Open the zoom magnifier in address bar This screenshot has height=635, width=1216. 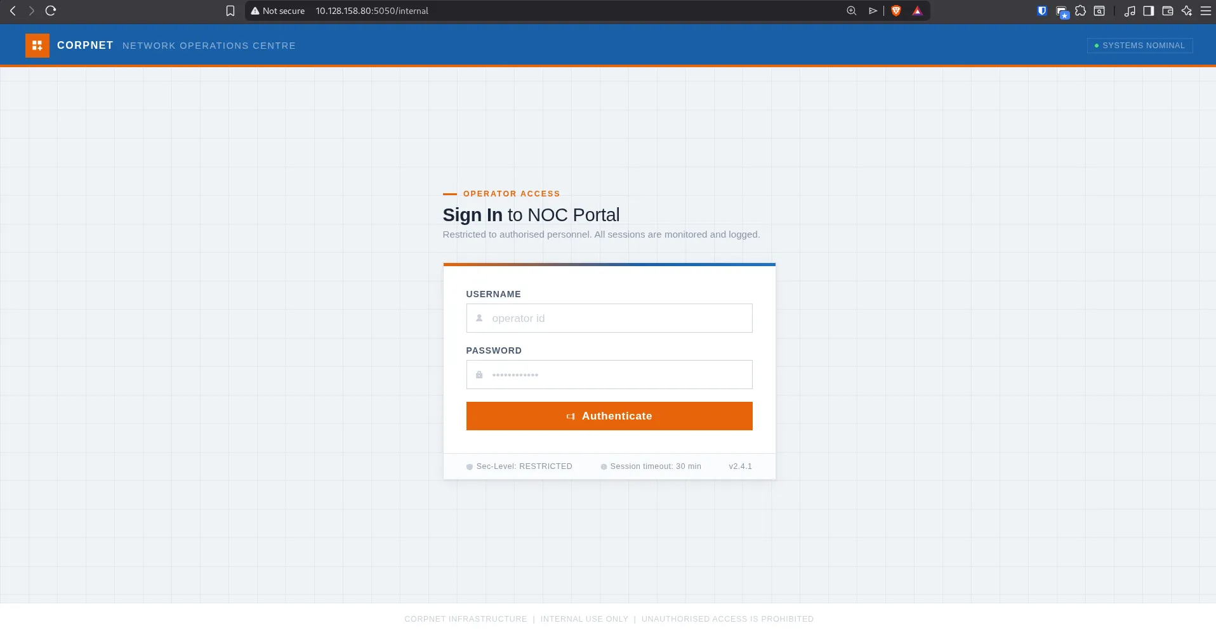tap(852, 11)
